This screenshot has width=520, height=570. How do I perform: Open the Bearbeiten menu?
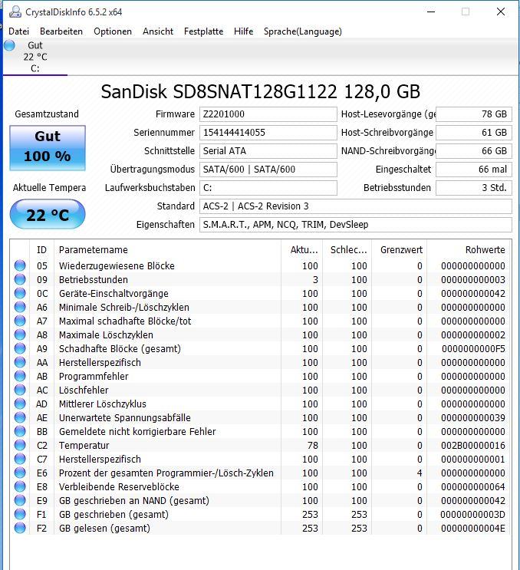(x=61, y=31)
